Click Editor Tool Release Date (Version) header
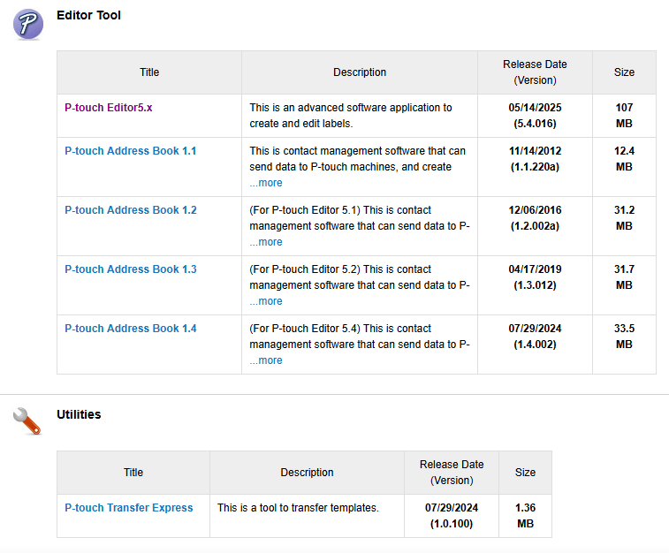669x553 pixels. click(x=535, y=72)
